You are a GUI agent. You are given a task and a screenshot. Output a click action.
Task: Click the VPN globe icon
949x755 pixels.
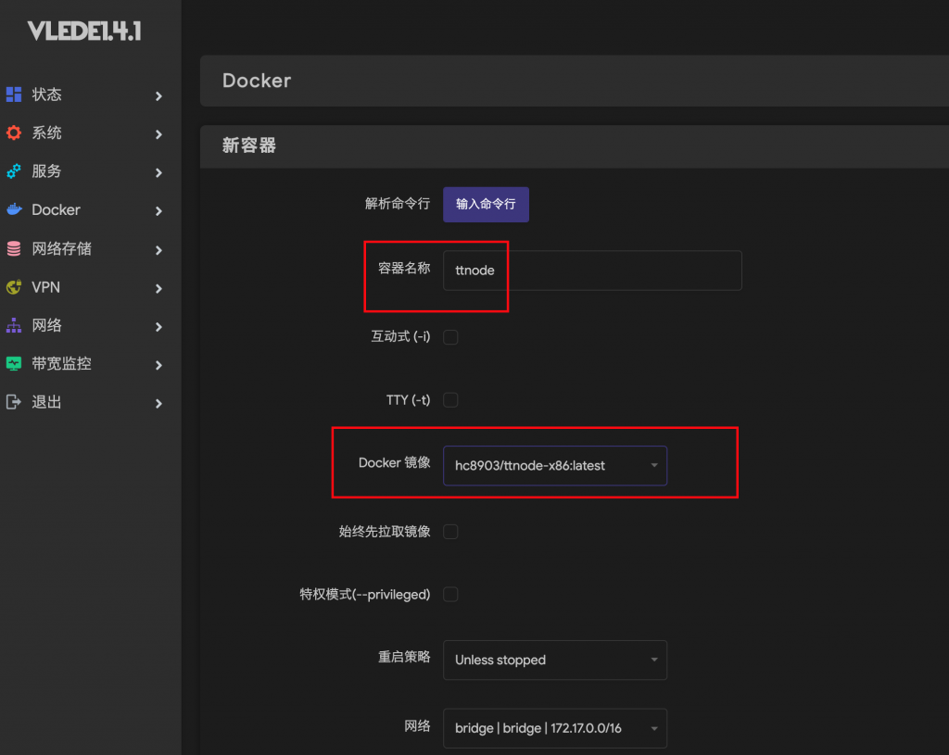pyautogui.click(x=14, y=287)
